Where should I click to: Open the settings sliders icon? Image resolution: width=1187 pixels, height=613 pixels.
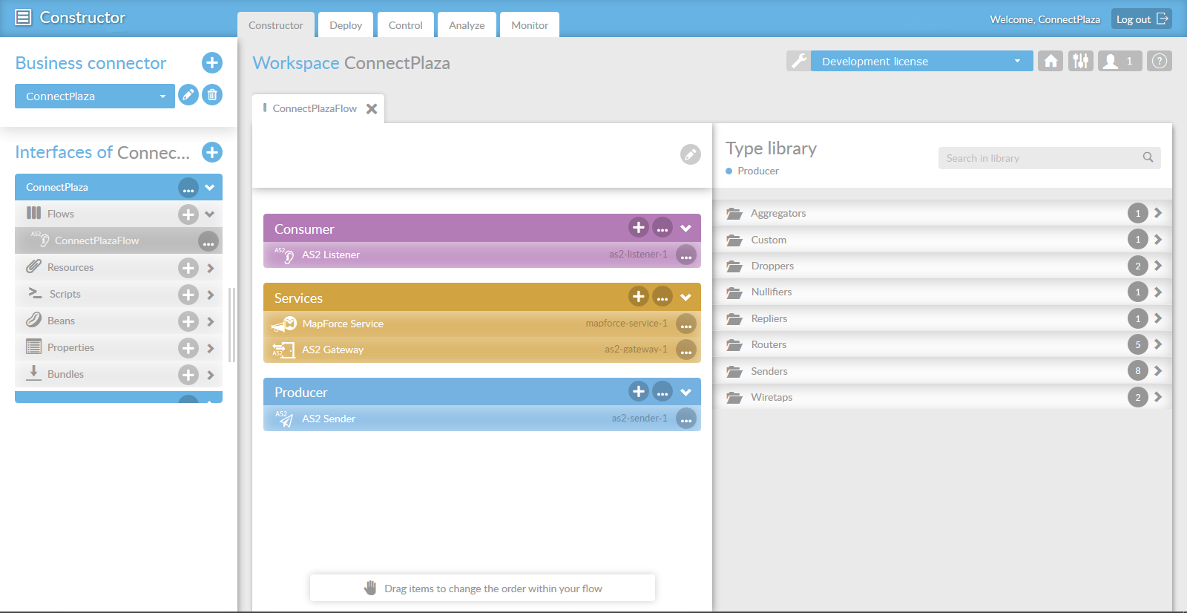pos(1081,61)
